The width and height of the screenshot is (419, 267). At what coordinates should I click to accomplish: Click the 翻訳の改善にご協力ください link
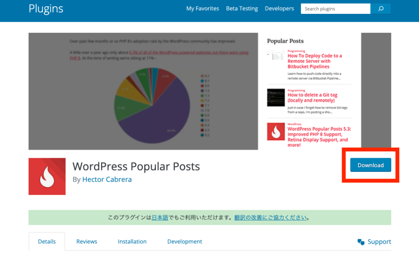tap(270, 218)
